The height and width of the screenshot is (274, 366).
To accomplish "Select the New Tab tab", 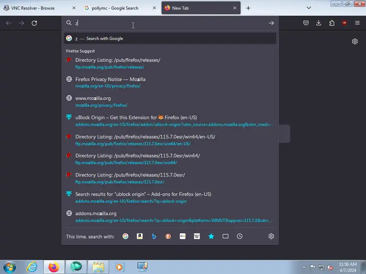I will pos(201,8).
